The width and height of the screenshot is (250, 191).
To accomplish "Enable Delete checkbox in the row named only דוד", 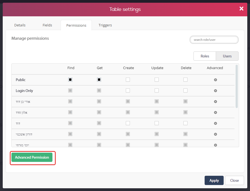I will (185, 123).
